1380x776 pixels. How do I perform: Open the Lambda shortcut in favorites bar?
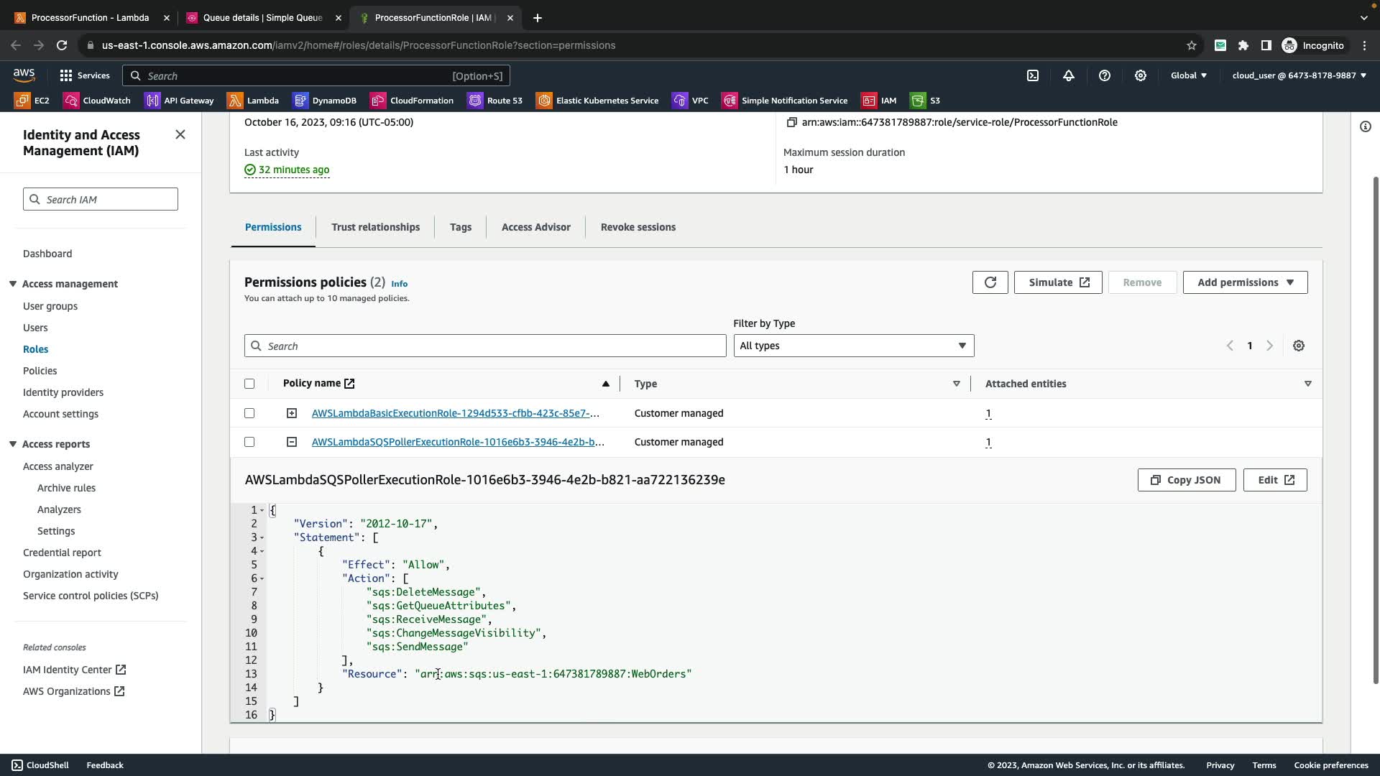(253, 101)
